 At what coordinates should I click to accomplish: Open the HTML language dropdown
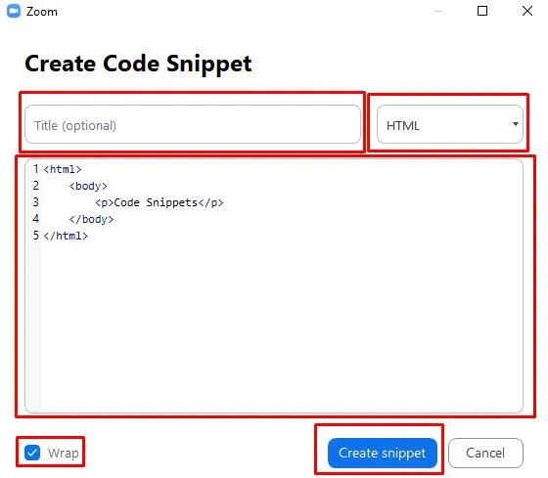[x=450, y=124]
